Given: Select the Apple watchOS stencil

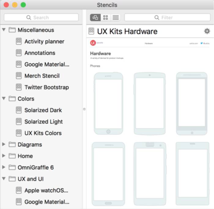Looking at the screenshot, I should tap(46, 190).
